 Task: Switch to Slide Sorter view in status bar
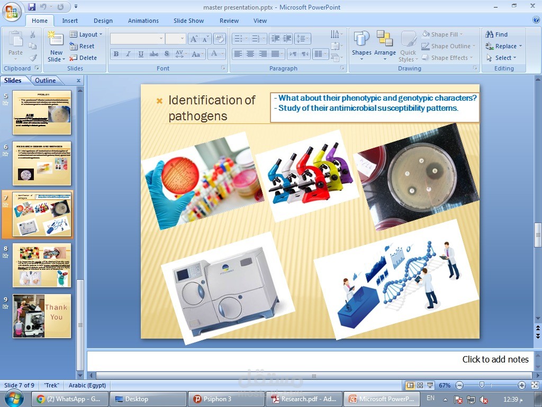pos(420,385)
